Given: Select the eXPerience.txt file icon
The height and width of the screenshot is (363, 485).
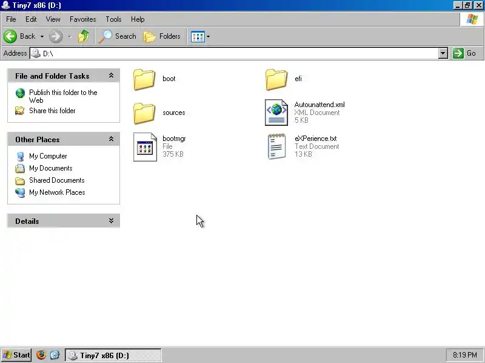Looking at the screenshot, I should tap(276, 146).
